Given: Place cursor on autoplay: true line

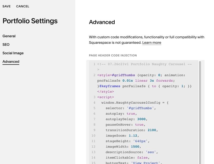Looking at the screenshot, I should (121, 114).
